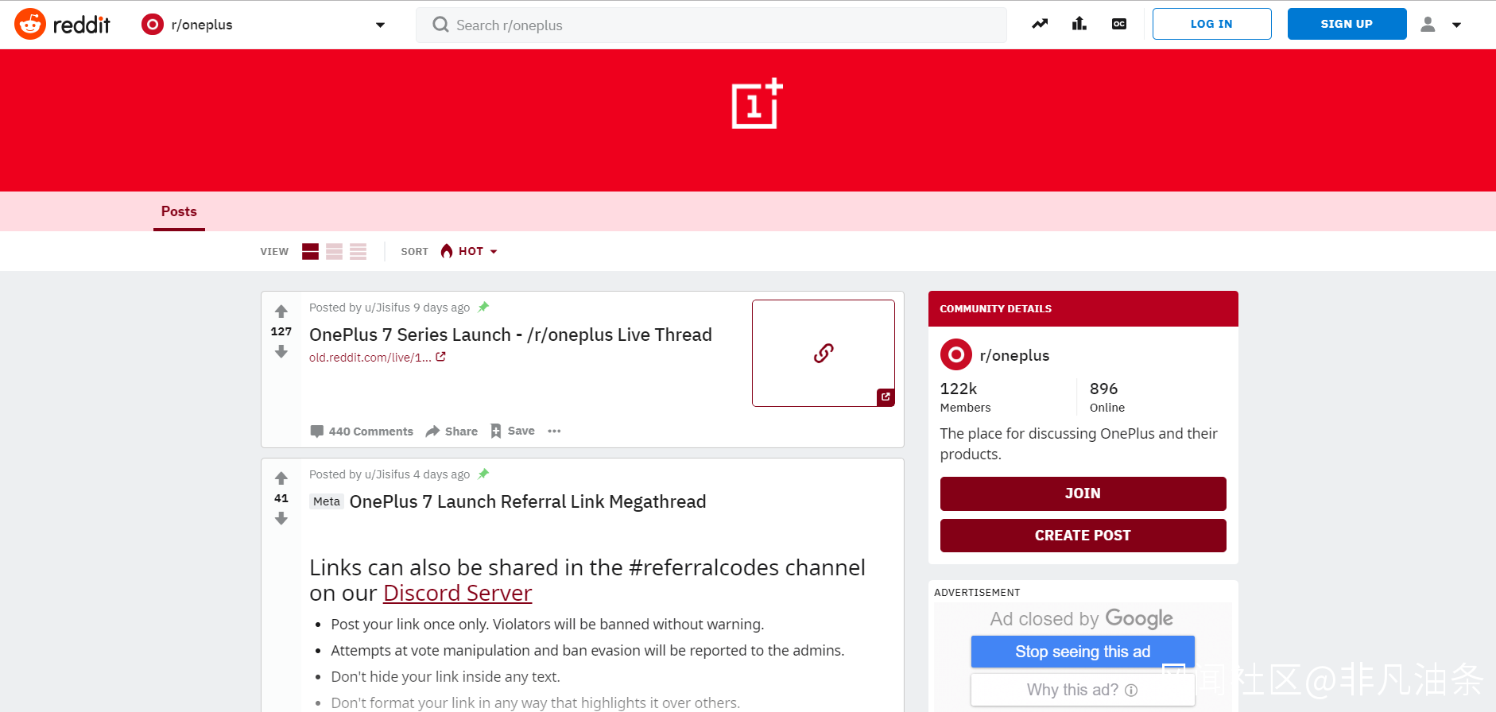Viewport: 1496px width, 712px height.
Task: Click the r/oneplus community avatar in sidebar
Action: pos(956,354)
